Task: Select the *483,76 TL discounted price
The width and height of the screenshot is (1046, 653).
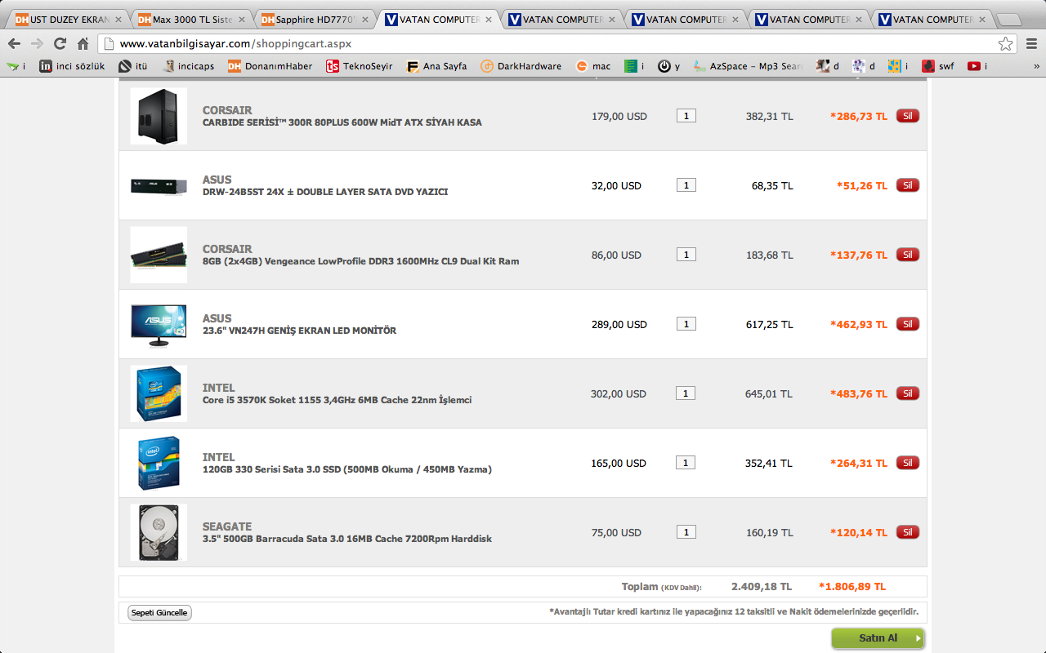Action: pos(858,393)
